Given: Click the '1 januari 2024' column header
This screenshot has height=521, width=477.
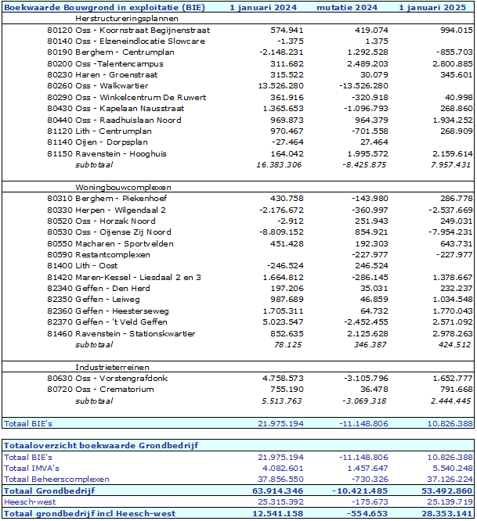Looking at the screenshot, I should (263, 7).
